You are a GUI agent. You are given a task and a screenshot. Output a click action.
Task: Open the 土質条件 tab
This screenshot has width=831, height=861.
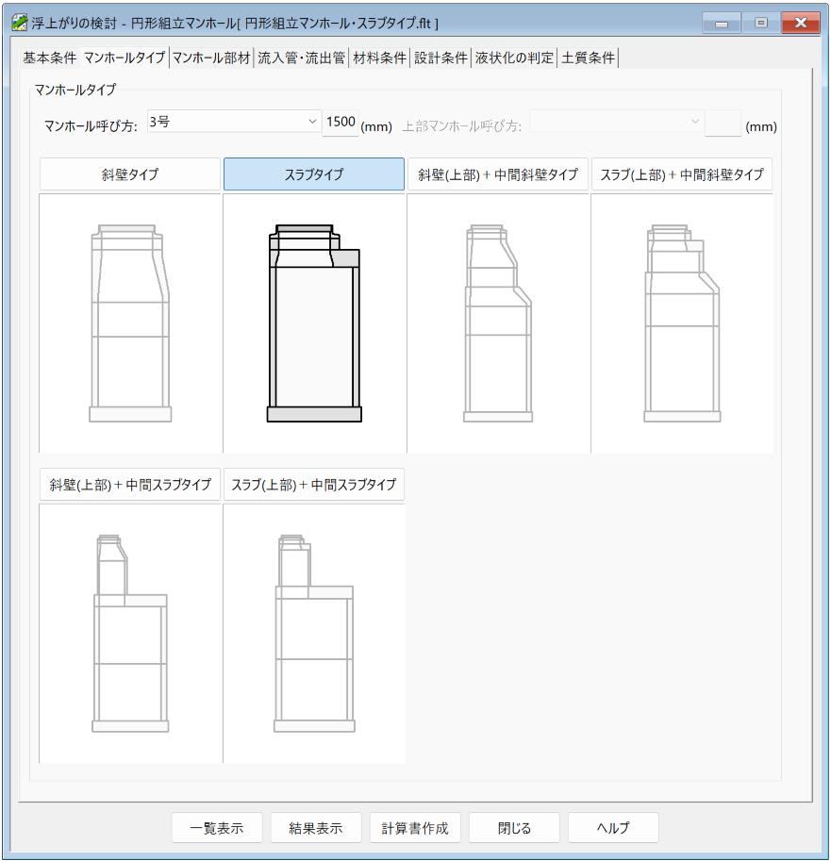(589, 58)
